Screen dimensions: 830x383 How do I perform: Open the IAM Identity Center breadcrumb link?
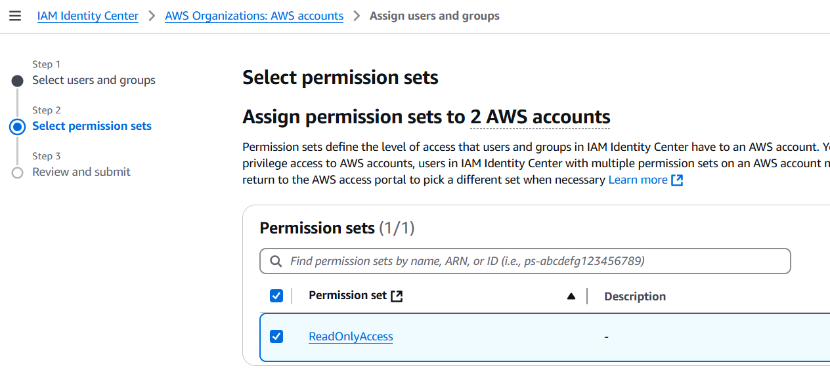click(x=88, y=16)
